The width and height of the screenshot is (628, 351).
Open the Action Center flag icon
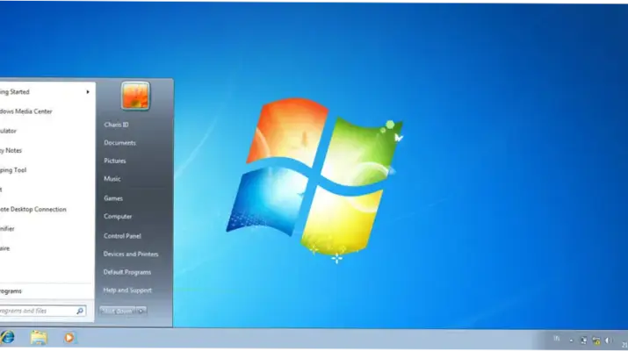tap(583, 340)
